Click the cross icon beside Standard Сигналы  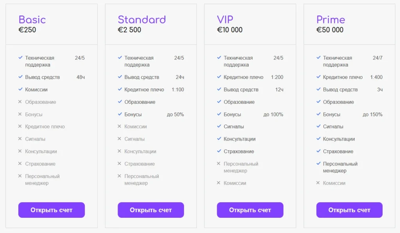click(120, 139)
